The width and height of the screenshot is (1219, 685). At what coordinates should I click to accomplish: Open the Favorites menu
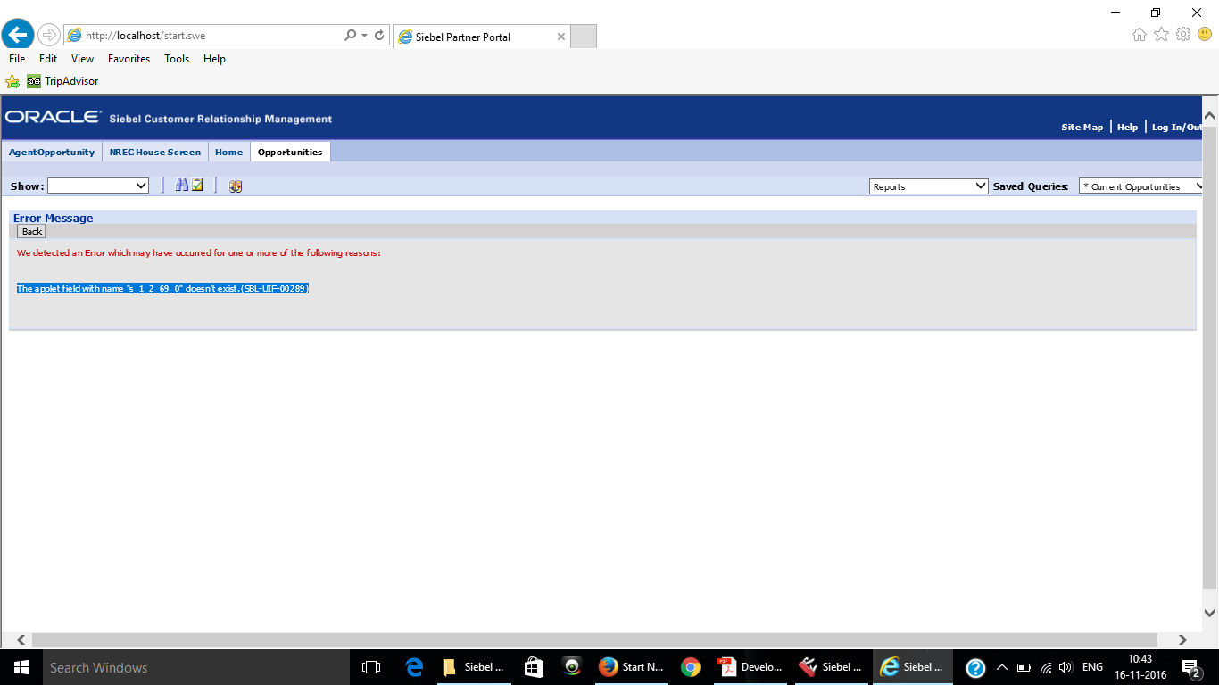(x=129, y=58)
